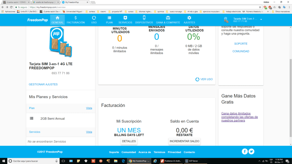Open the GENERAL home section

pyautogui.click(x=57, y=20)
